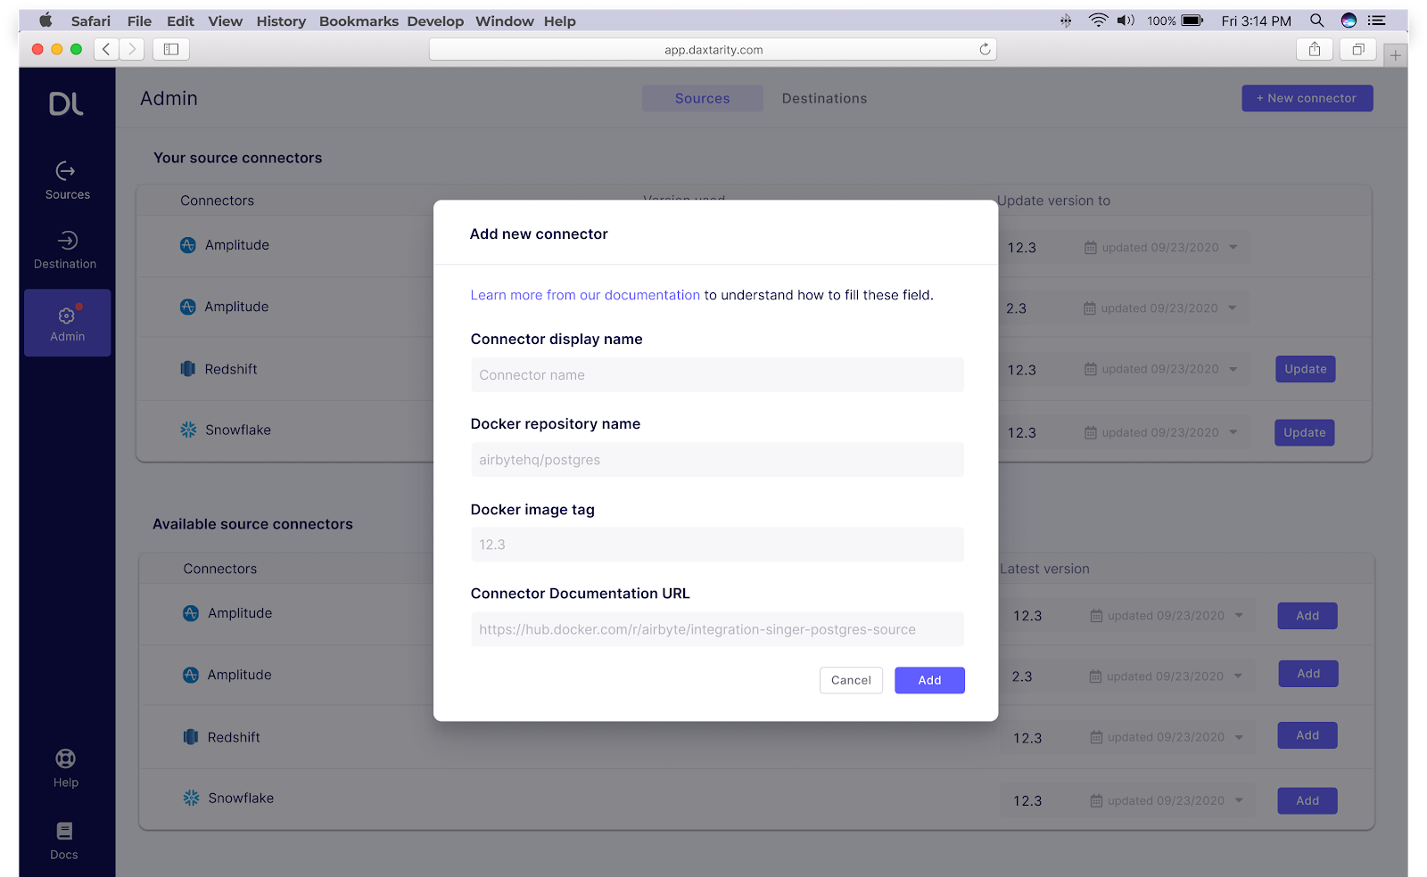Image resolution: width=1427 pixels, height=877 pixels.
Task: Add the available Amplitude 2.3 connector
Action: pos(1308,674)
